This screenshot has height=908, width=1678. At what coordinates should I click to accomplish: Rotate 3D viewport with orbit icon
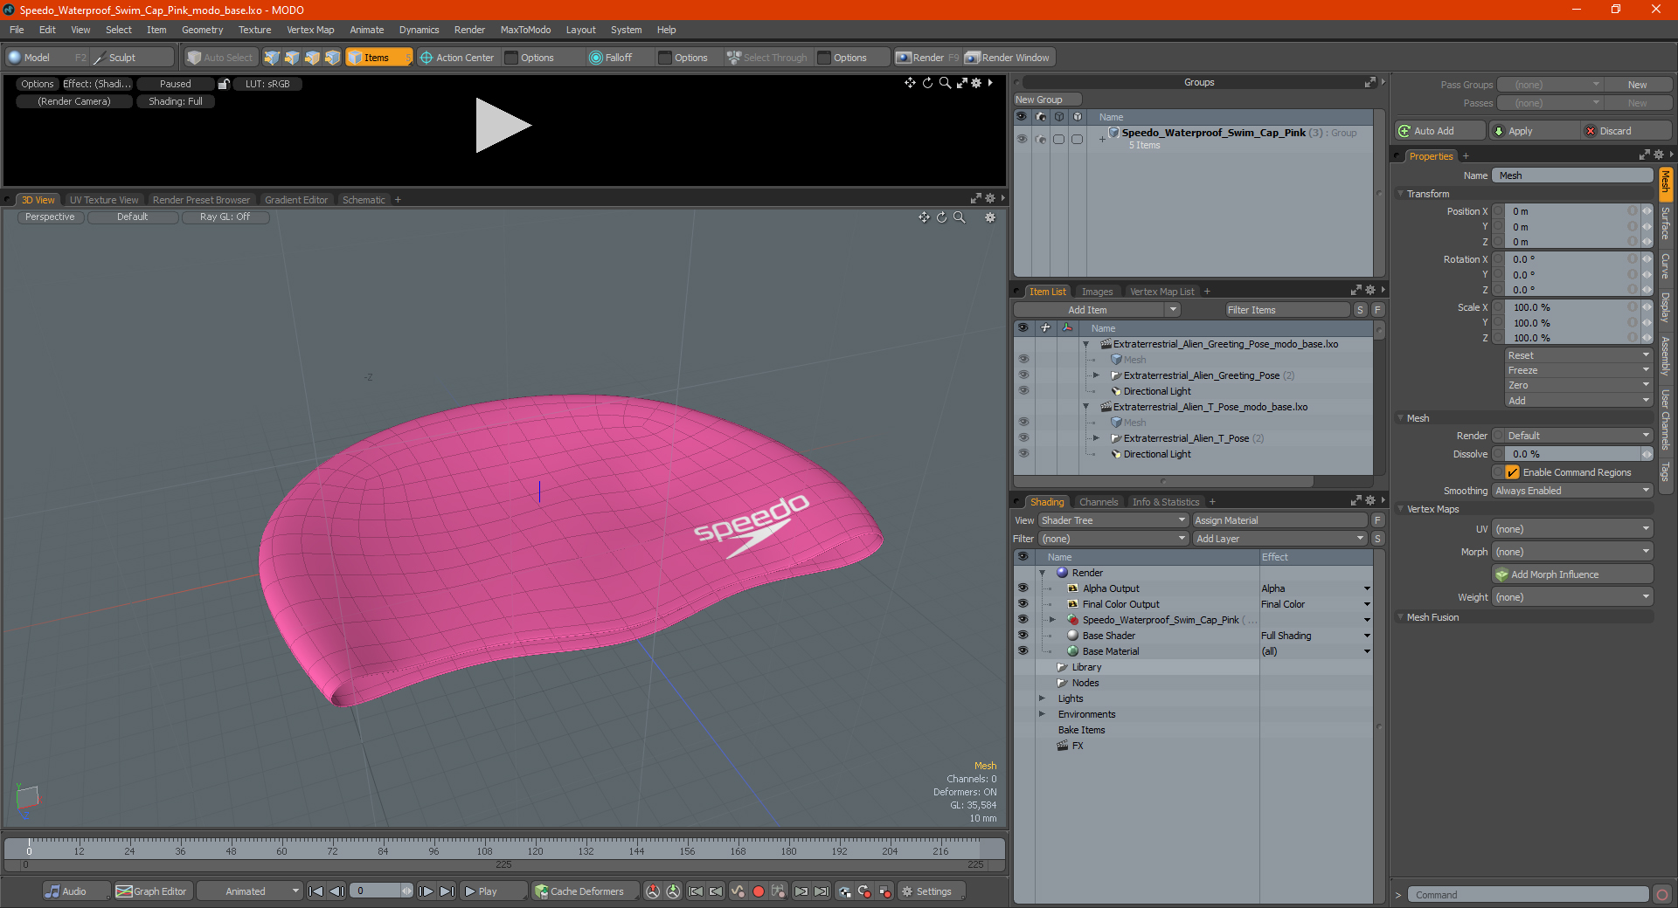click(941, 217)
